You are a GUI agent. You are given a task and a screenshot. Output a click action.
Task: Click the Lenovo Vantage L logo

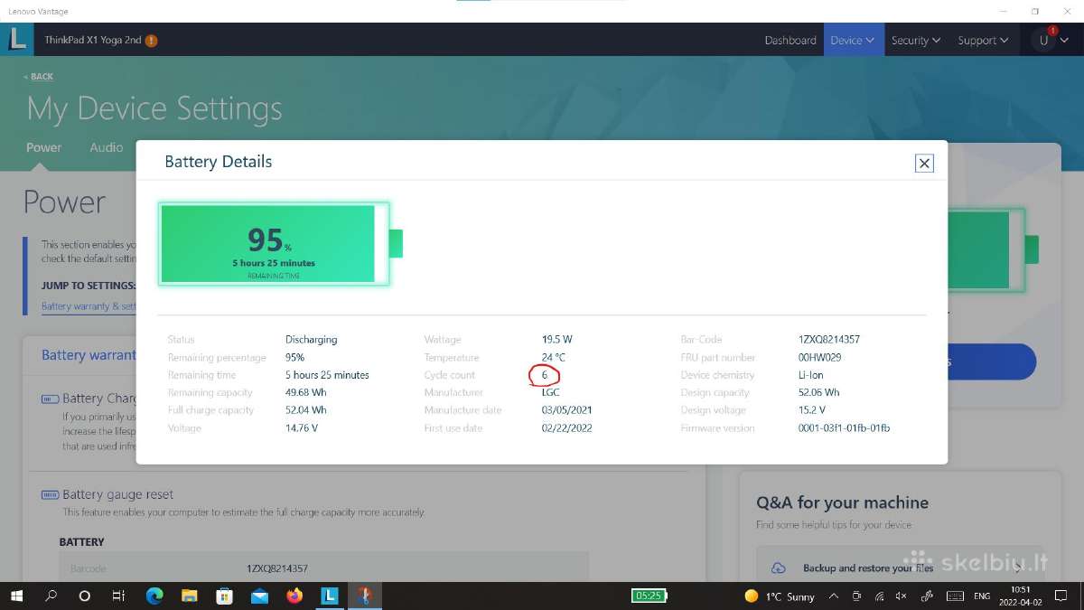[x=17, y=40]
